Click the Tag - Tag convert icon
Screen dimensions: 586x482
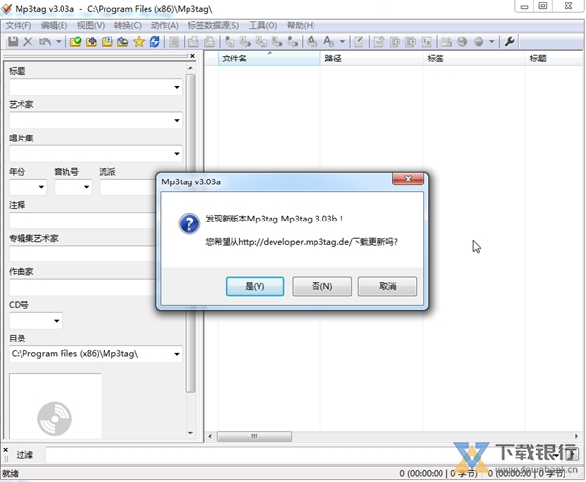293,41
